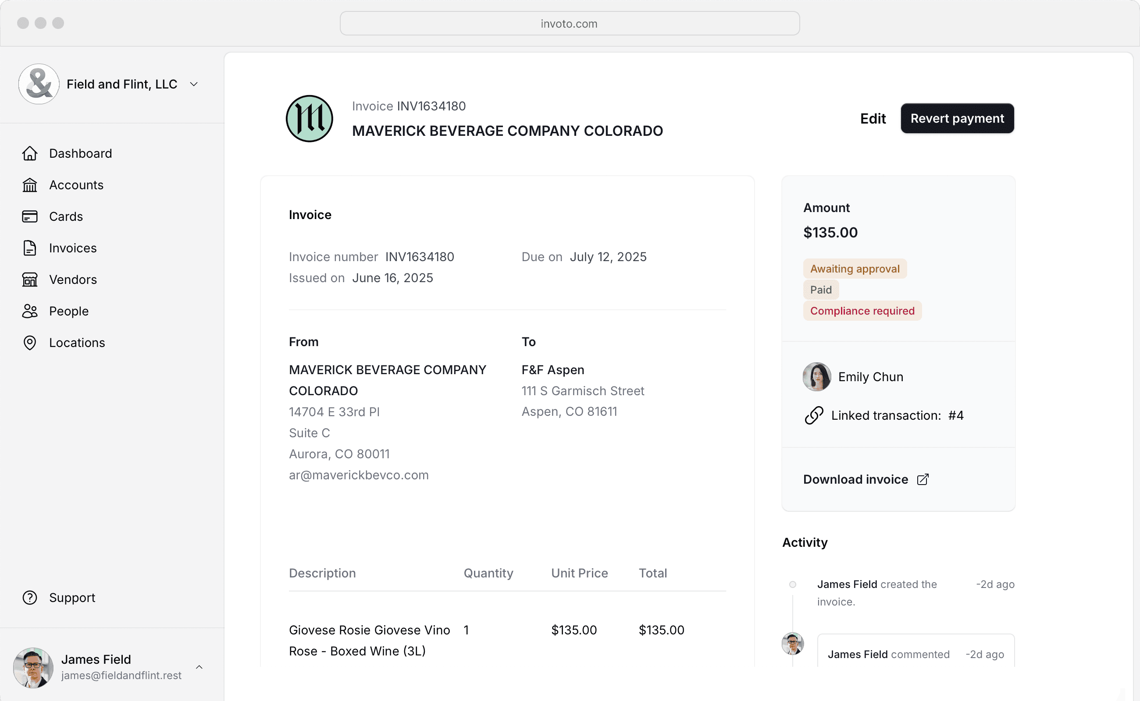Click the $135.00 amount value
The width and height of the screenshot is (1140, 701).
point(830,232)
